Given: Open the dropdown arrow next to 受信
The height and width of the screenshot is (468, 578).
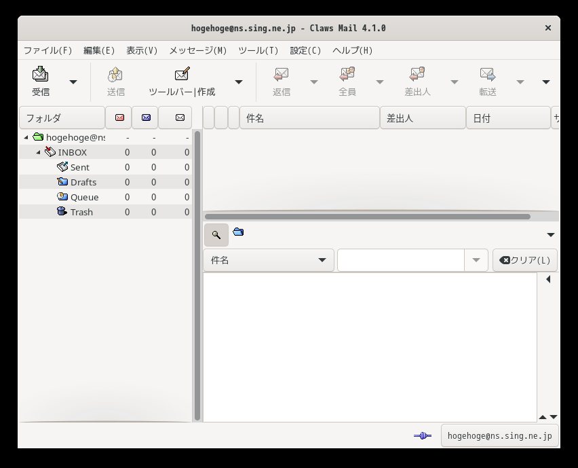Looking at the screenshot, I should point(73,82).
